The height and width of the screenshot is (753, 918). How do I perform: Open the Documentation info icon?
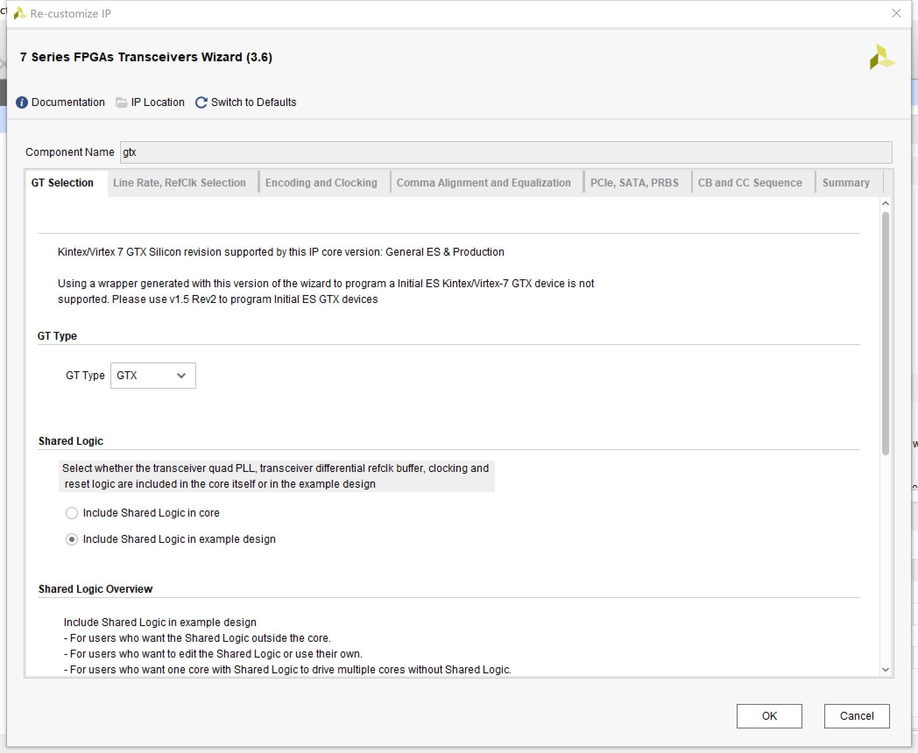click(21, 102)
